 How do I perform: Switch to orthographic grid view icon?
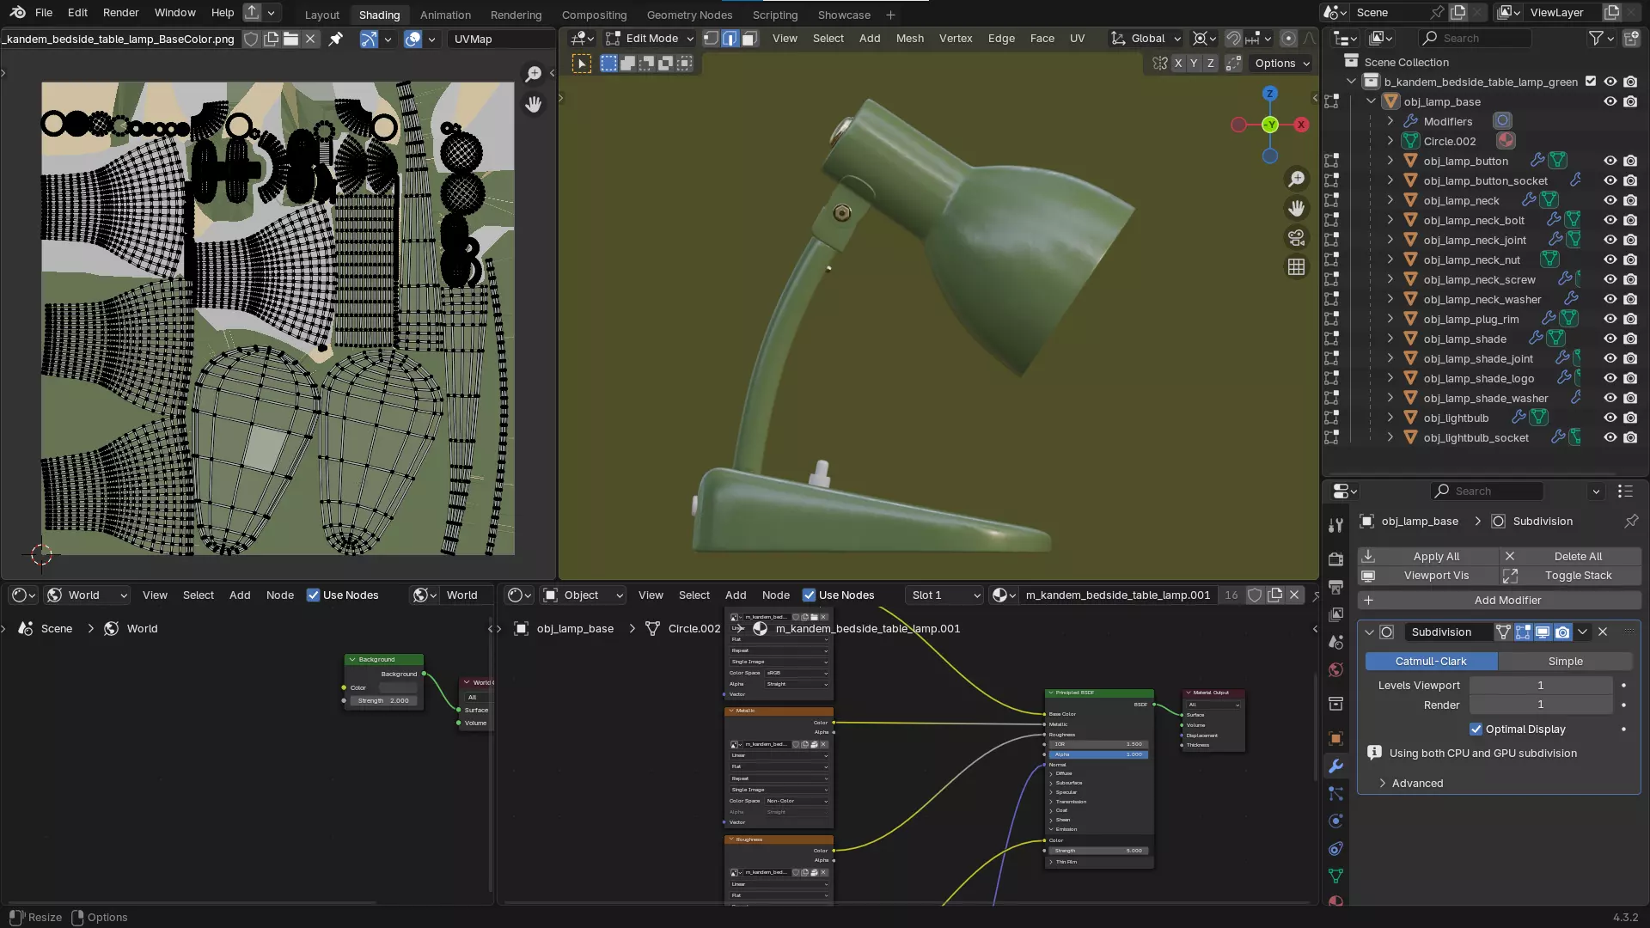(x=1296, y=267)
